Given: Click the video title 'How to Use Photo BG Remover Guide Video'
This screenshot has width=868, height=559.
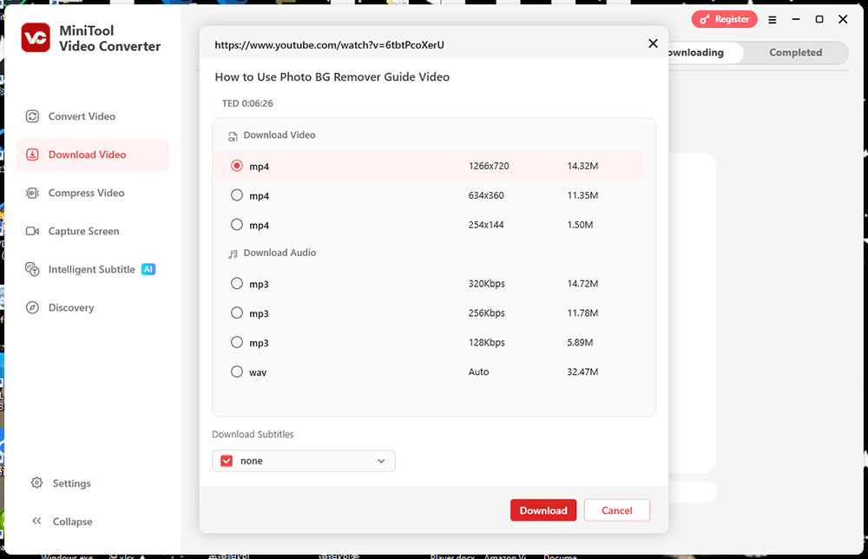Looking at the screenshot, I should click(x=332, y=77).
